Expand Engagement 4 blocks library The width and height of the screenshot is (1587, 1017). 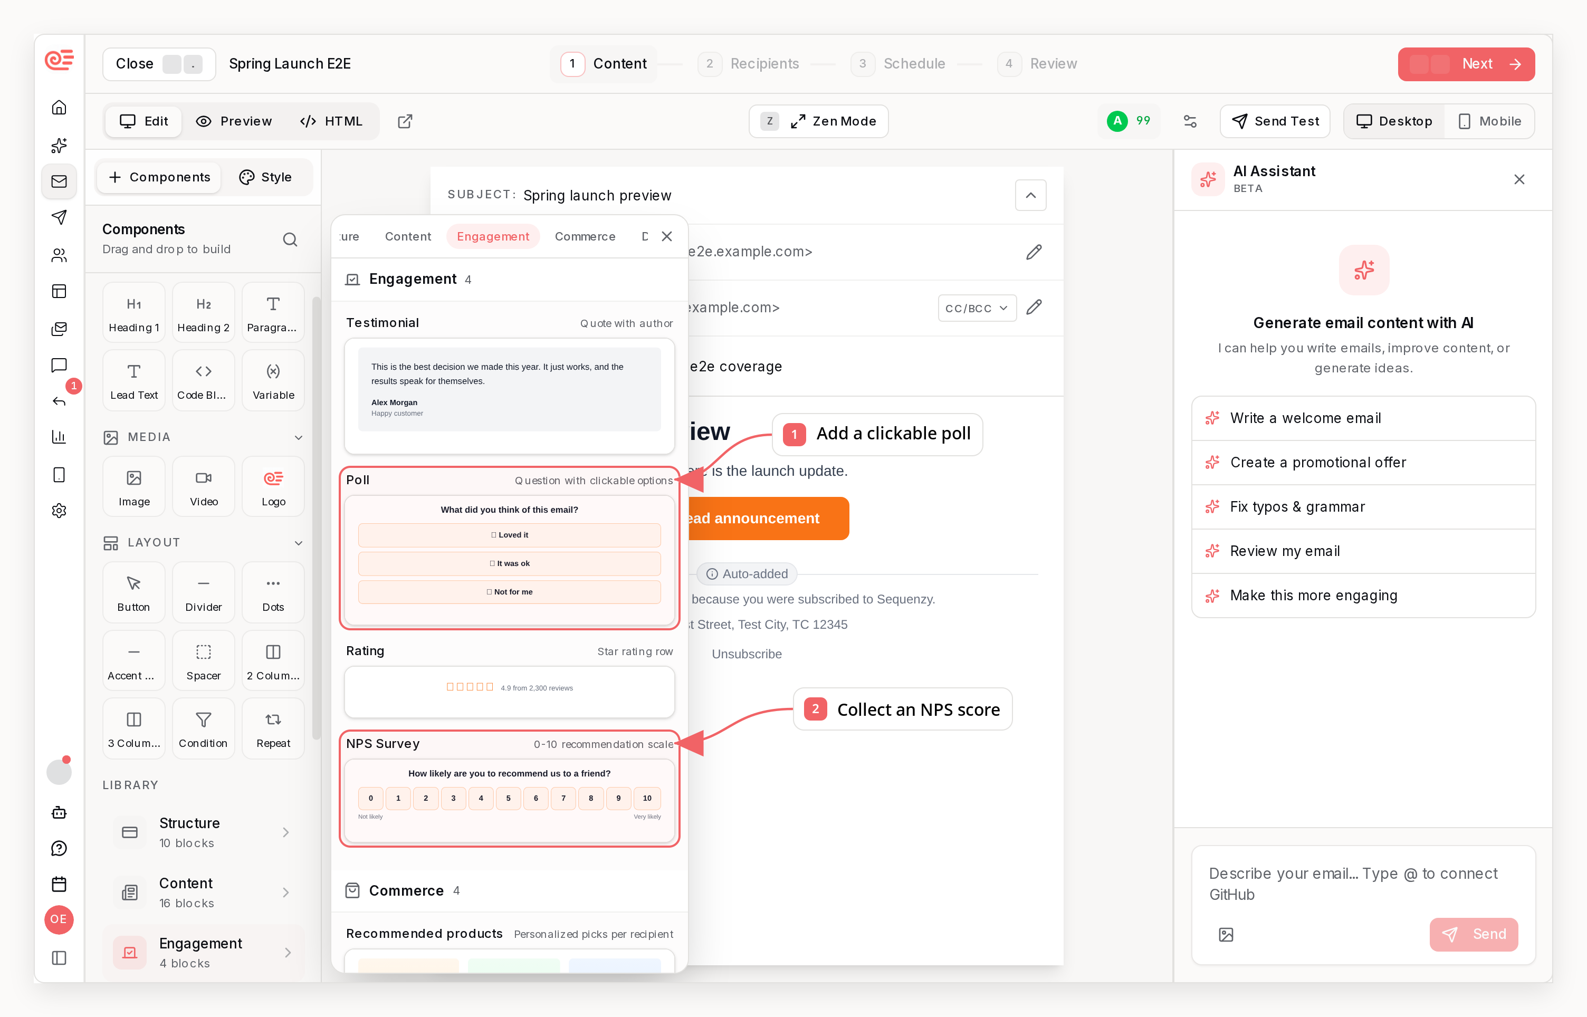pos(203,952)
